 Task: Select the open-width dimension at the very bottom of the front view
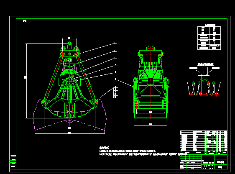tap(69, 133)
